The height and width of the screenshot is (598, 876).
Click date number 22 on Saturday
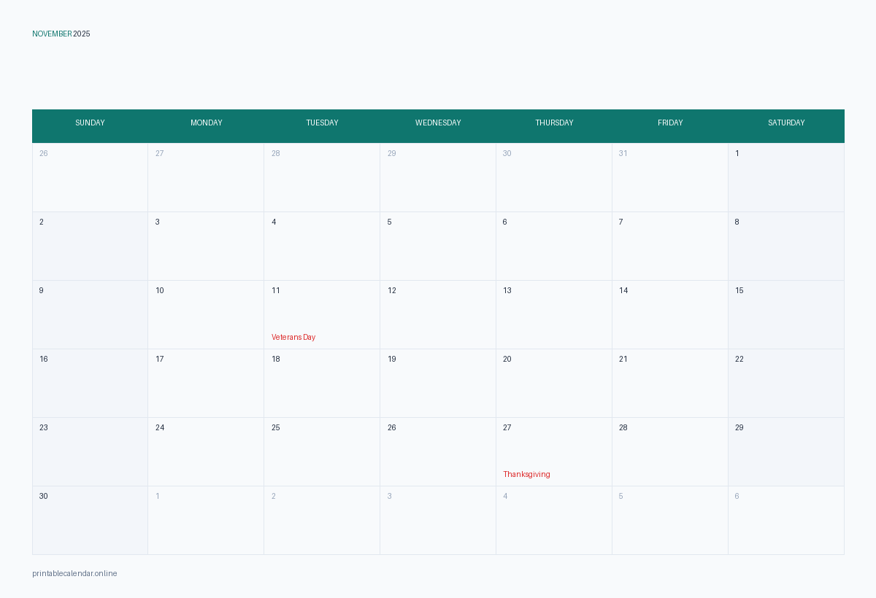739,360
